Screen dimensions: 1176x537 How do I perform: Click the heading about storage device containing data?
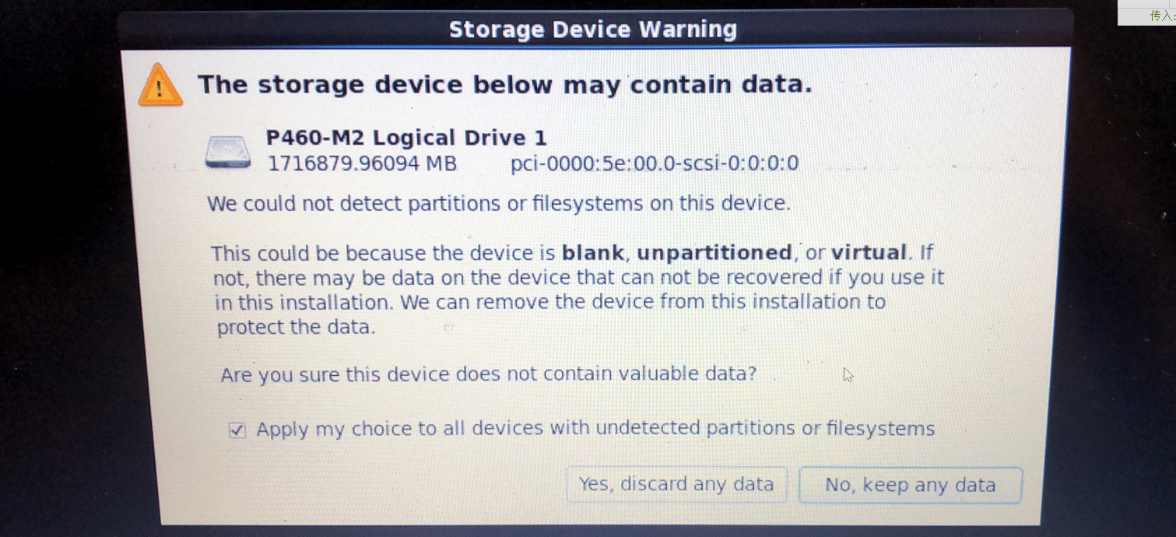pyautogui.click(x=504, y=84)
